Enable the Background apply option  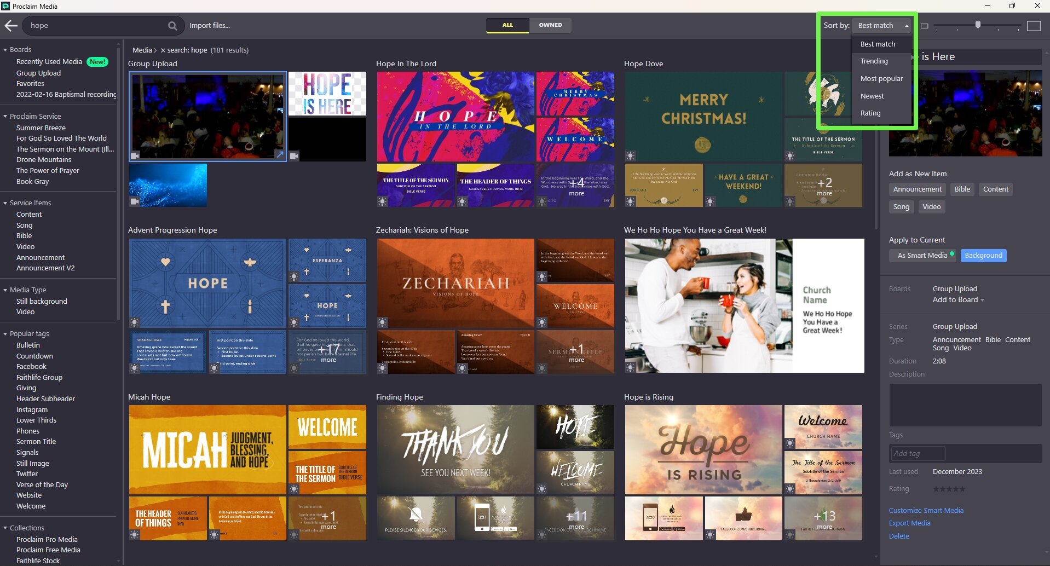pos(983,255)
